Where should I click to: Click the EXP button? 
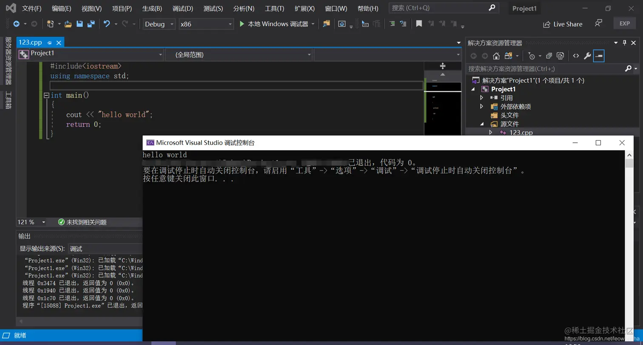tap(624, 23)
